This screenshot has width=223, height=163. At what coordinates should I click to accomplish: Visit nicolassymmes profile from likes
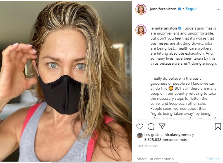178,135
